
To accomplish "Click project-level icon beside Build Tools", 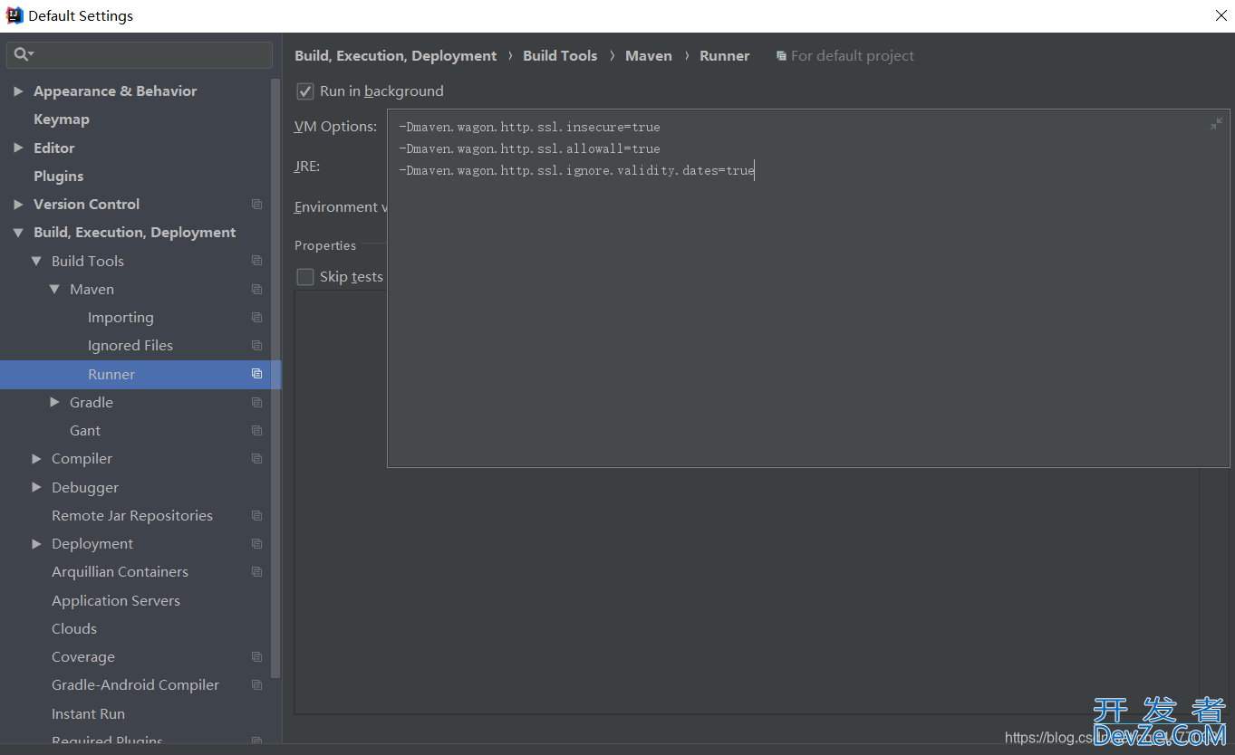I will coord(257,261).
